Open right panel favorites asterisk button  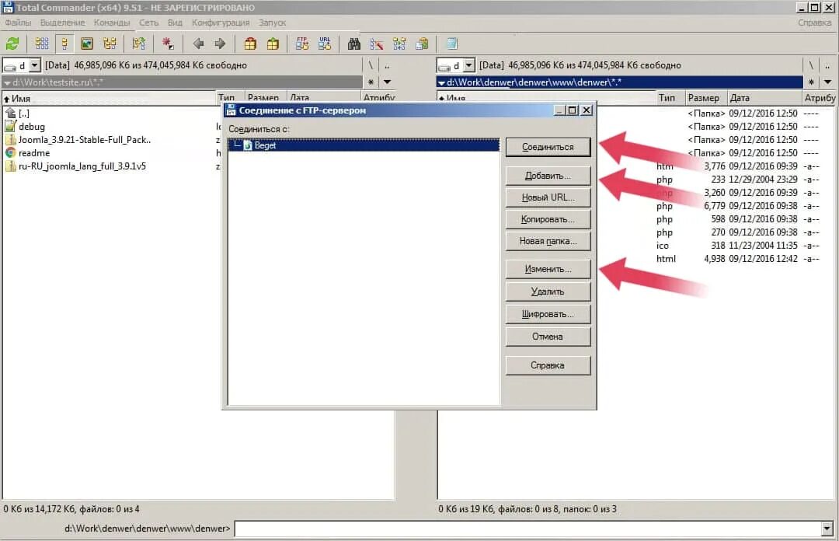click(812, 82)
